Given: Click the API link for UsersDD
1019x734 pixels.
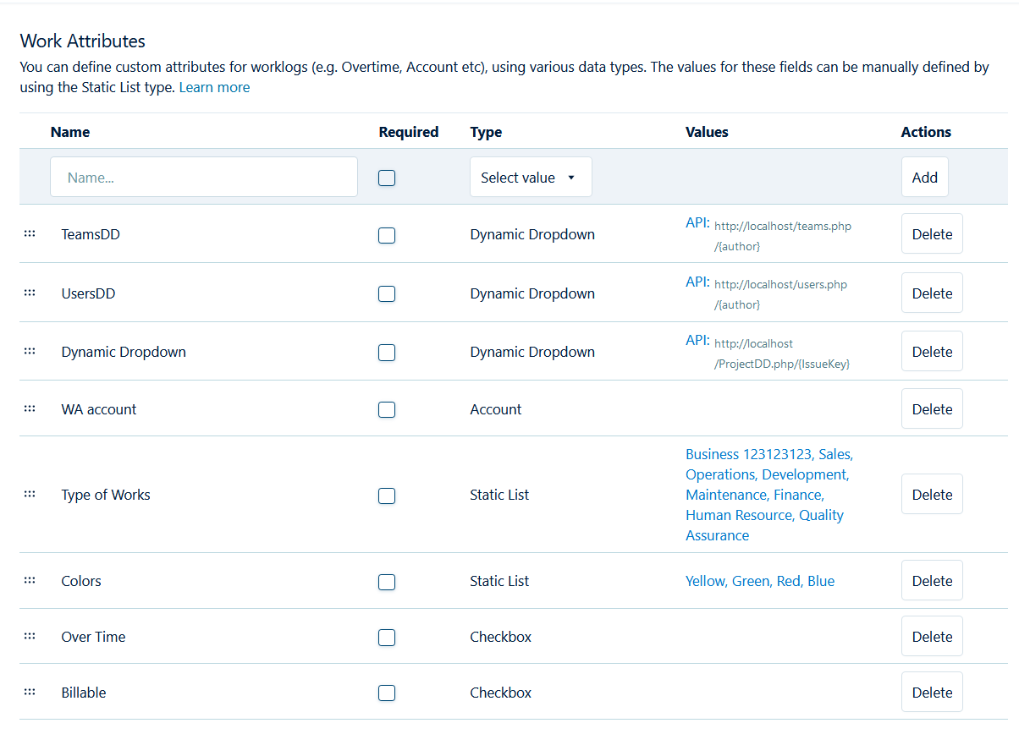Looking at the screenshot, I should click(x=697, y=282).
